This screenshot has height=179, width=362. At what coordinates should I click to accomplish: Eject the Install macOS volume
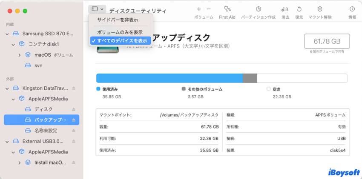pos(73,162)
